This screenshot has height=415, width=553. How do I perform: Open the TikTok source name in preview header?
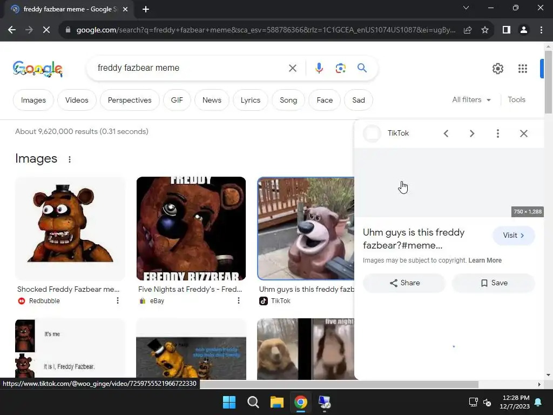[x=398, y=133]
